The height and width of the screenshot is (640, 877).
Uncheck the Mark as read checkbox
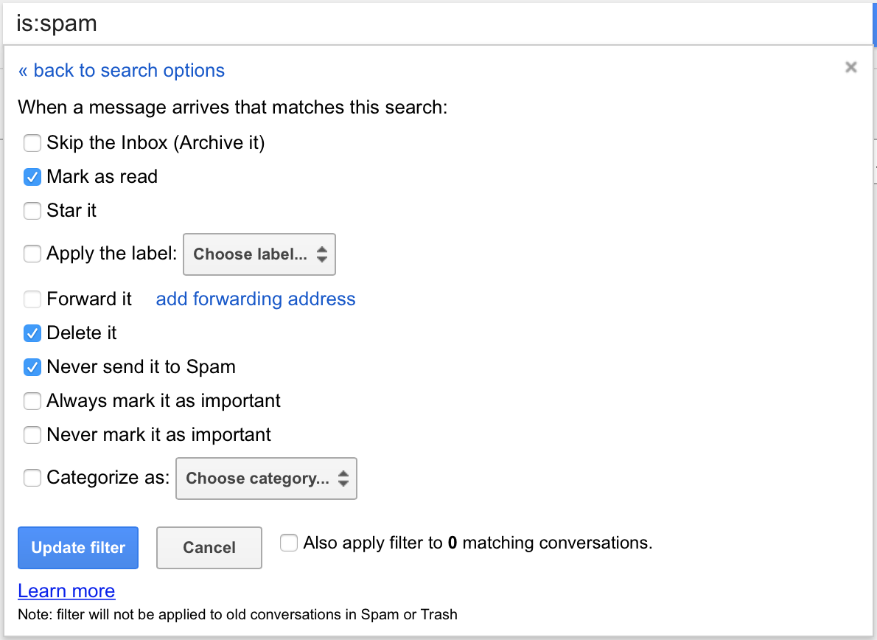coord(32,177)
